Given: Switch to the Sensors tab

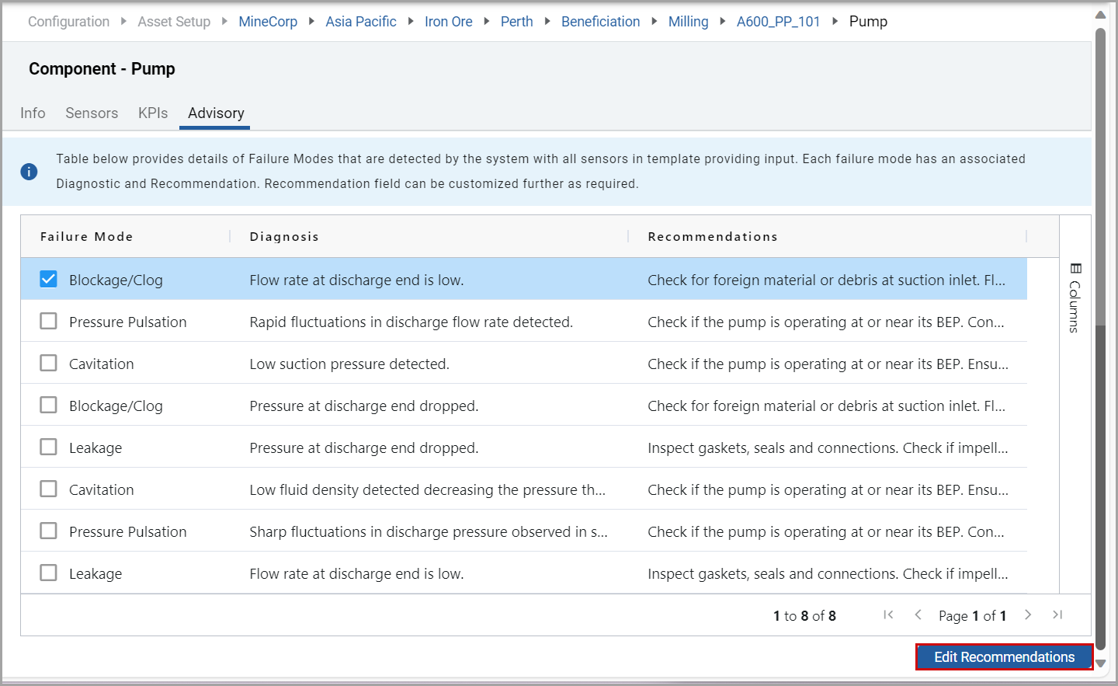Looking at the screenshot, I should point(92,113).
